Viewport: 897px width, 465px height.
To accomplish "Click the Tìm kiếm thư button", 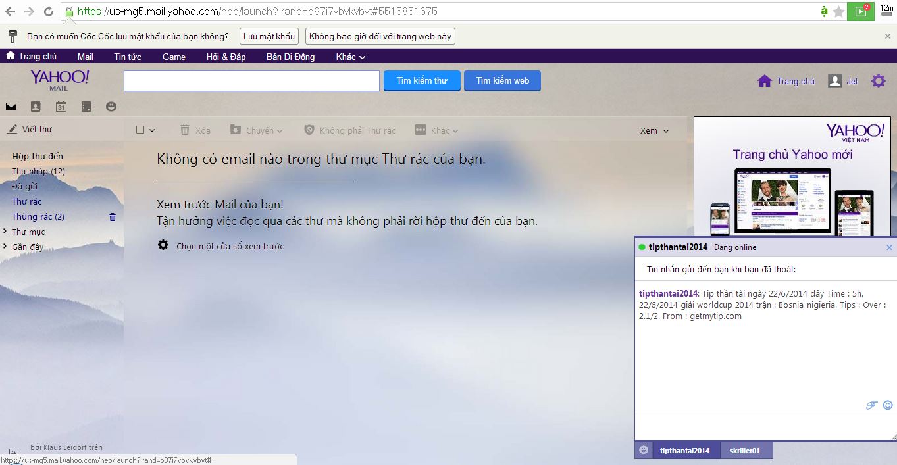I will (422, 81).
